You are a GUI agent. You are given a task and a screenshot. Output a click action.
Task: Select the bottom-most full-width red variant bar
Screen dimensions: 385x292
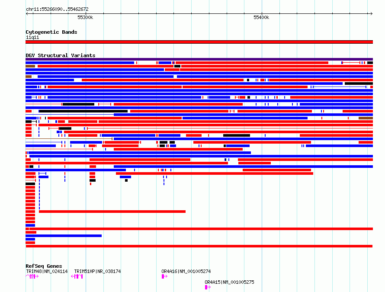tap(199, 246)
